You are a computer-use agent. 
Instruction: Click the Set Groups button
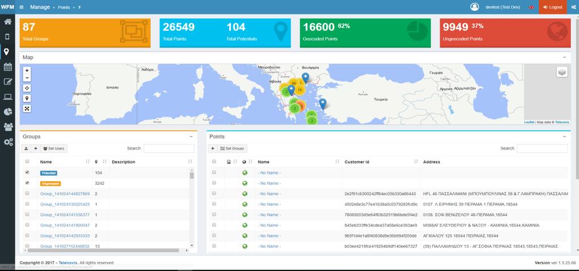coord(232,148)
